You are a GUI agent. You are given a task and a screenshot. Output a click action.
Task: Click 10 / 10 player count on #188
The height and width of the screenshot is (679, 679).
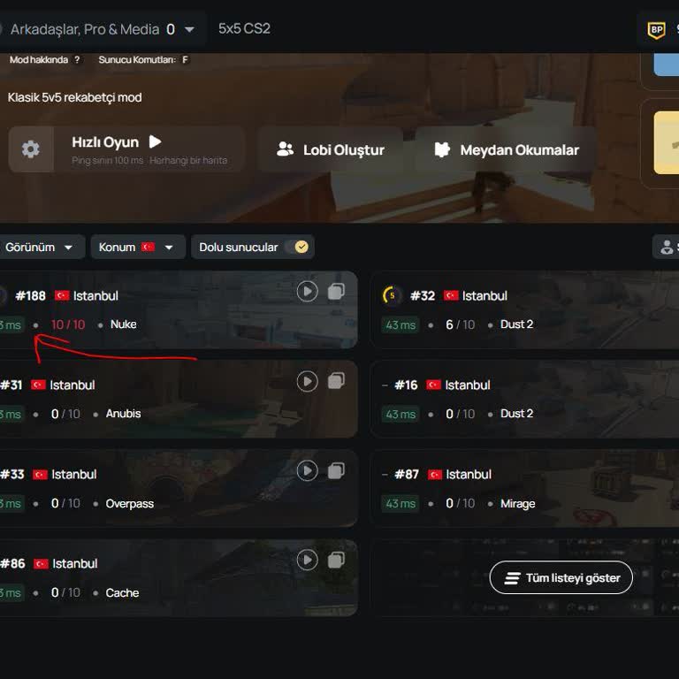68,324
